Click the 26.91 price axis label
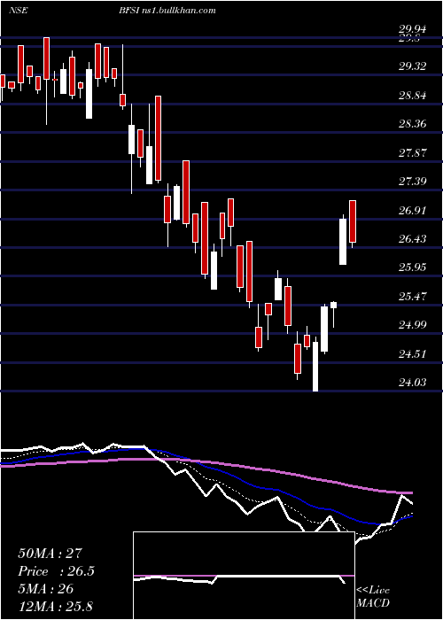Viewport: 443px width, 620px height. coord(413,211)
